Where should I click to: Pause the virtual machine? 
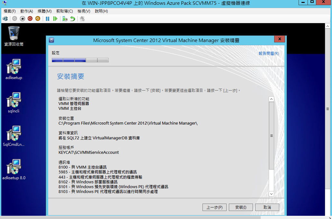coord(48,19)
